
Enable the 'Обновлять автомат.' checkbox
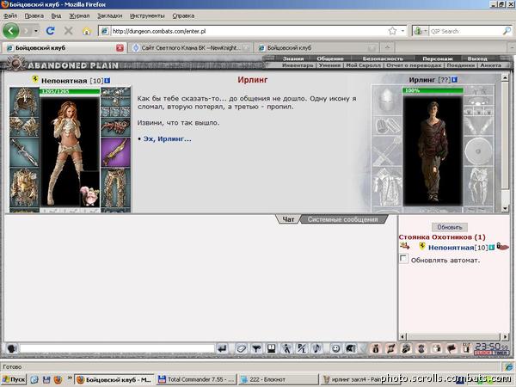point(403,259)
